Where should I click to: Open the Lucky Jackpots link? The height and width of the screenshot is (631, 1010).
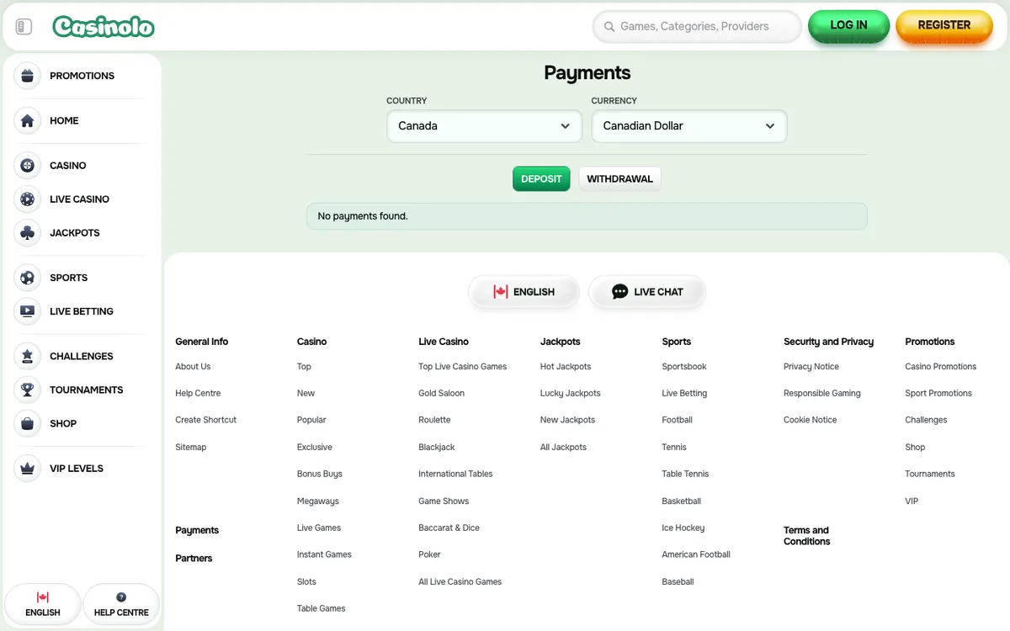click(571, 394)
